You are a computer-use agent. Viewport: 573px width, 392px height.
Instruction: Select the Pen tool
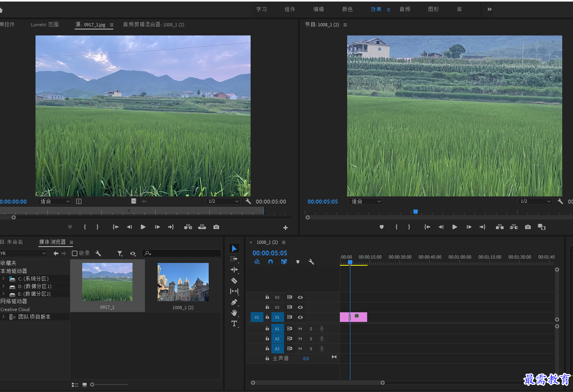[234, 302]
